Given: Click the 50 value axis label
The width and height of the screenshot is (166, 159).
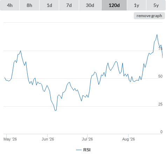Looking at the screenshot, I should [x=160, y=76].
